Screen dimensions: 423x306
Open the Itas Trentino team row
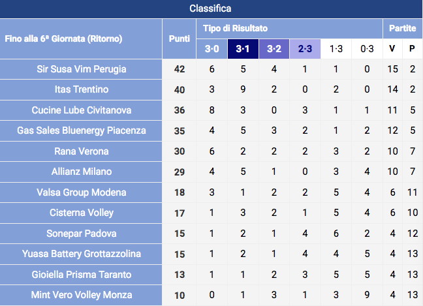click(82, 89)
